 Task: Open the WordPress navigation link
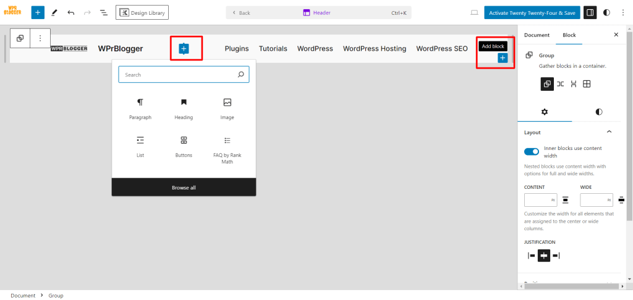coord(315,49)
